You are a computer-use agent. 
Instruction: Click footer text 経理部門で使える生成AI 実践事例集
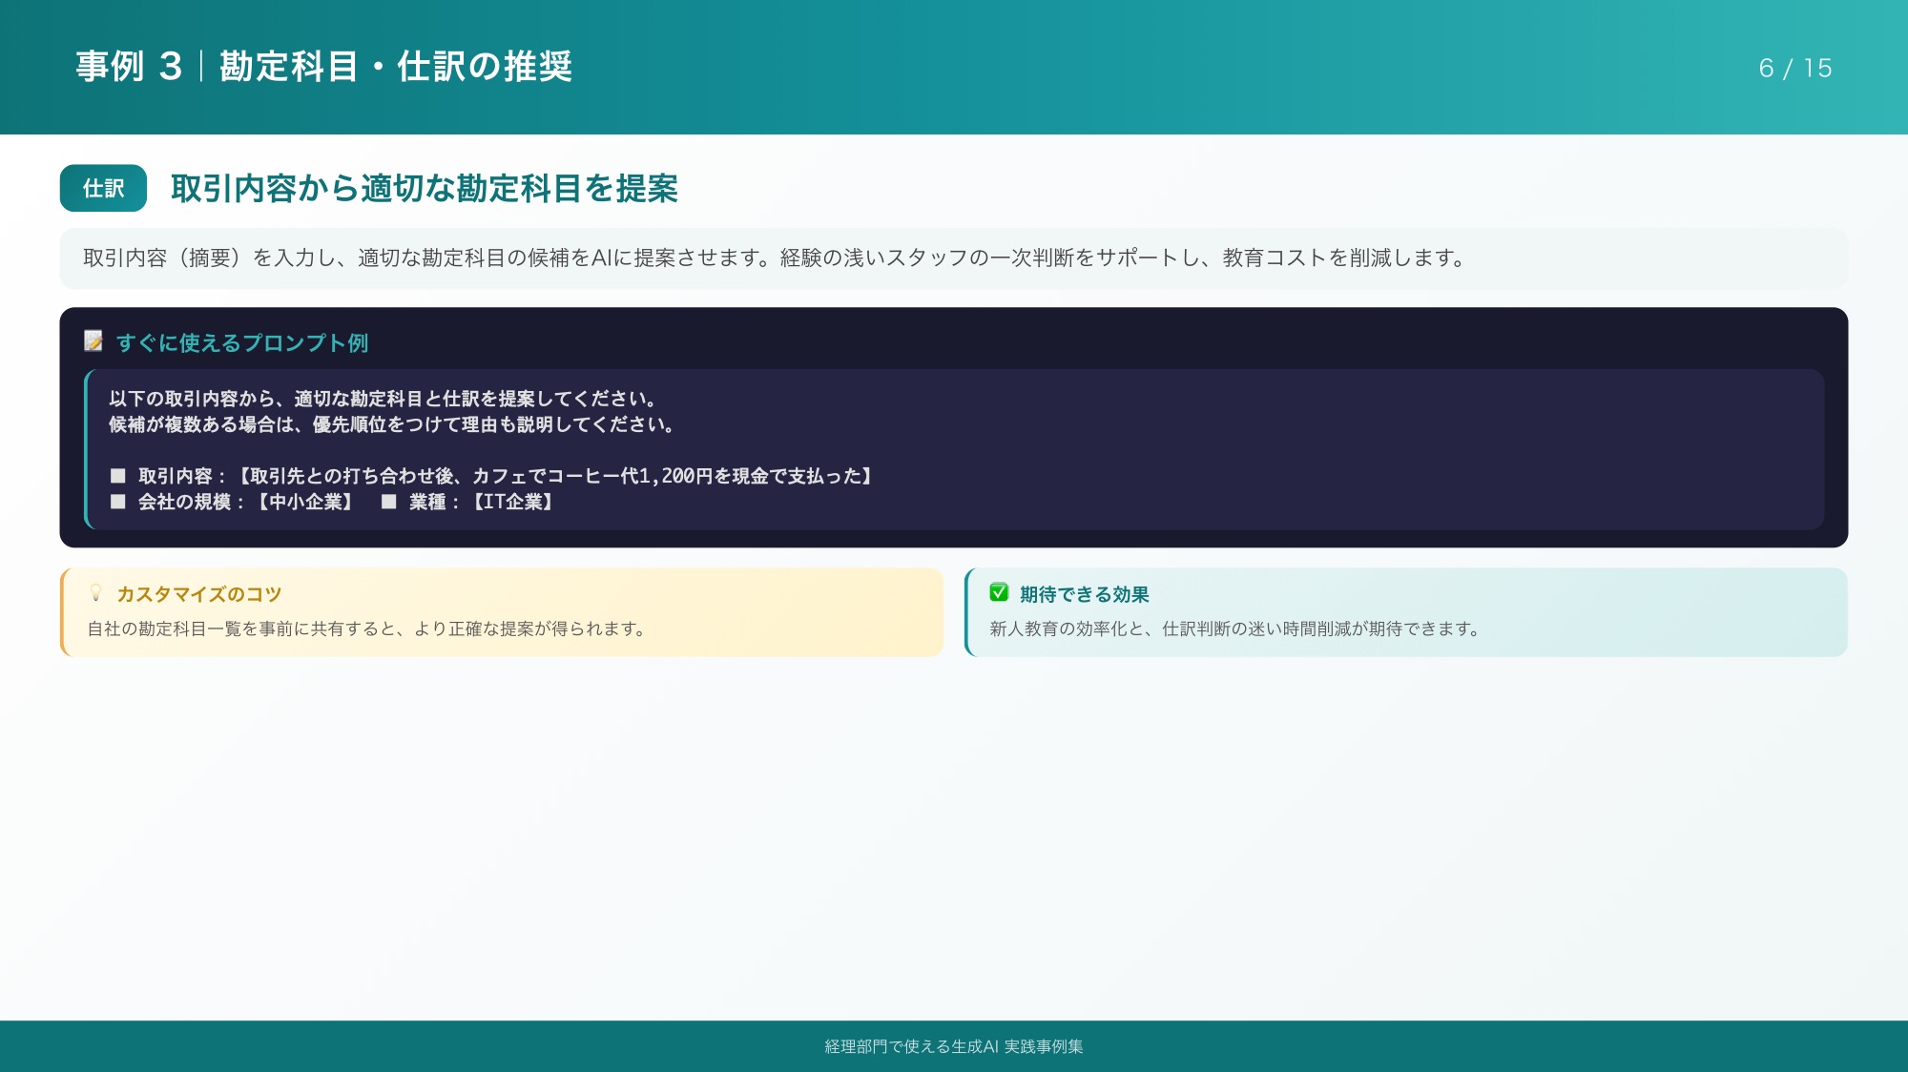pos(954,1046)
